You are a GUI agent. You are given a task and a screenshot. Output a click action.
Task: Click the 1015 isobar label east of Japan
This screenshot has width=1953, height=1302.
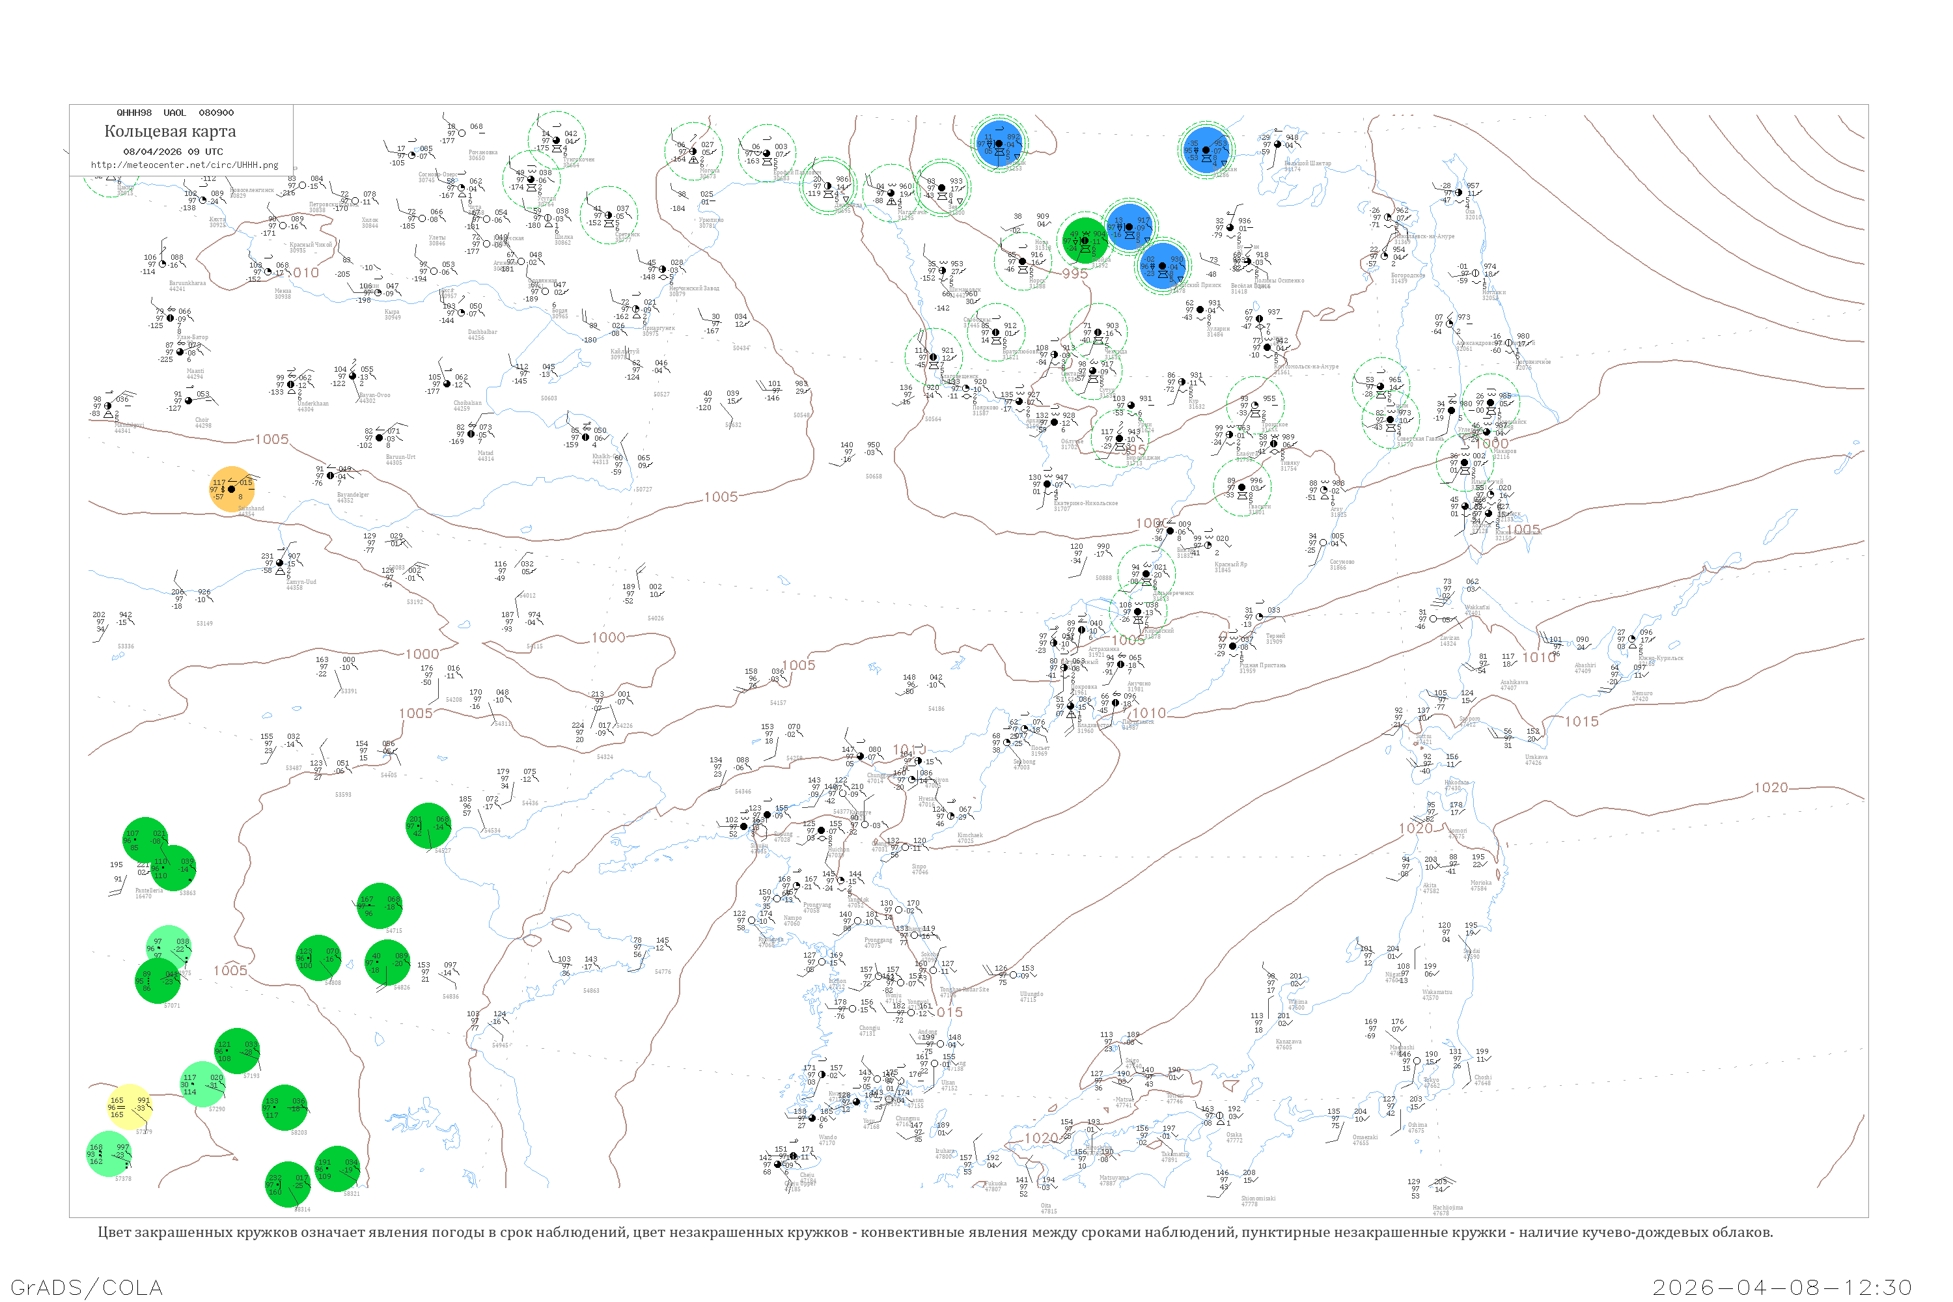pos(1581,721)
